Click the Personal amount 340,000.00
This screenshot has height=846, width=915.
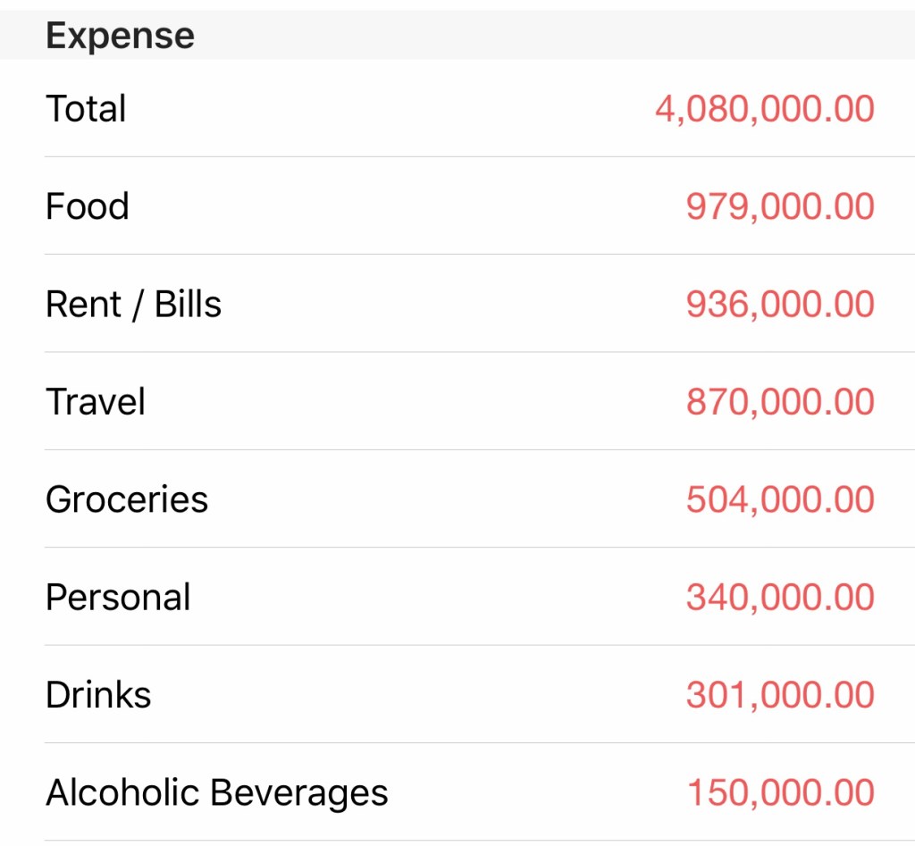click(x=780, y=598)
